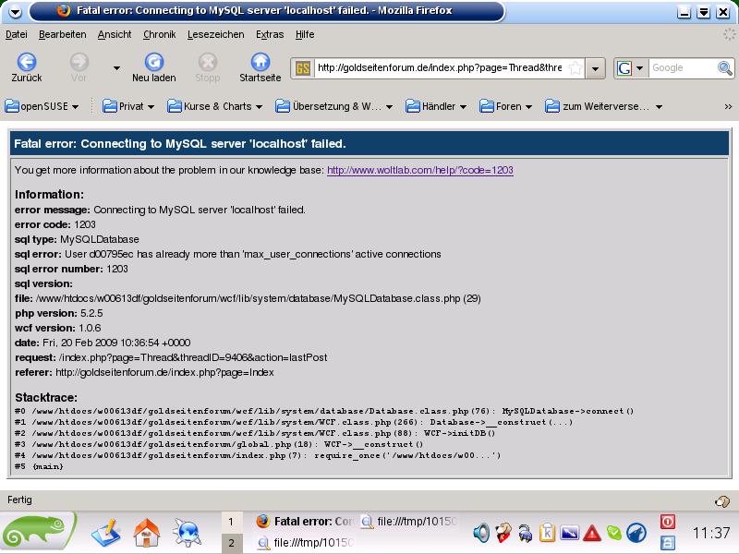Click the Vor forward arrow button
739x554 pixels.
pyautogui.click(x=79, y=67)
